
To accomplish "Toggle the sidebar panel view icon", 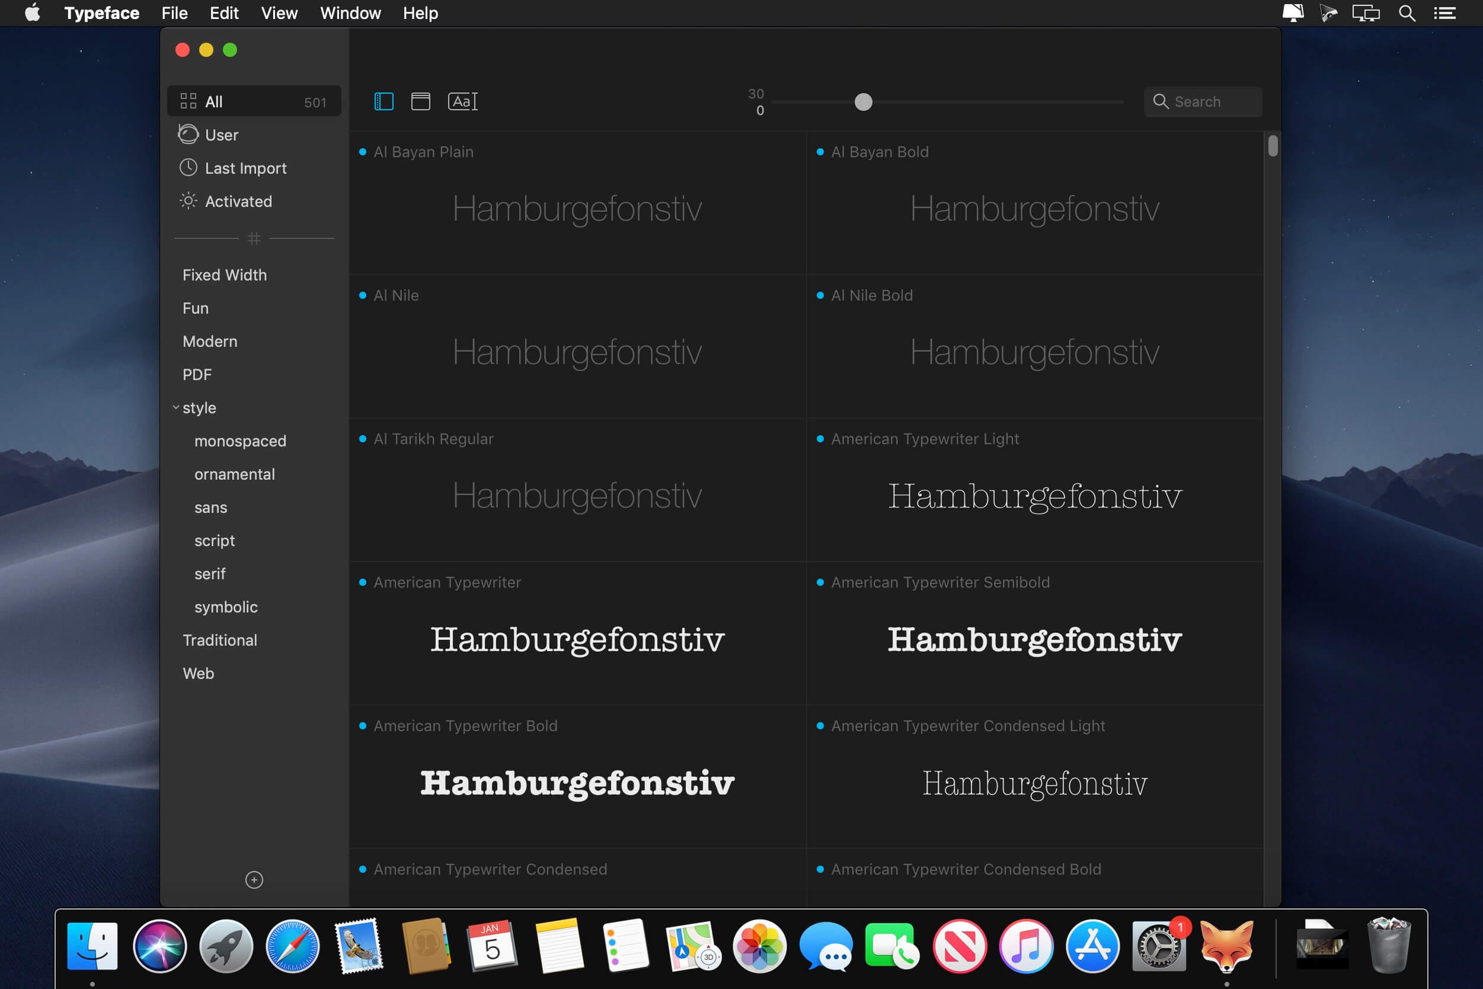I will point(383,101).
